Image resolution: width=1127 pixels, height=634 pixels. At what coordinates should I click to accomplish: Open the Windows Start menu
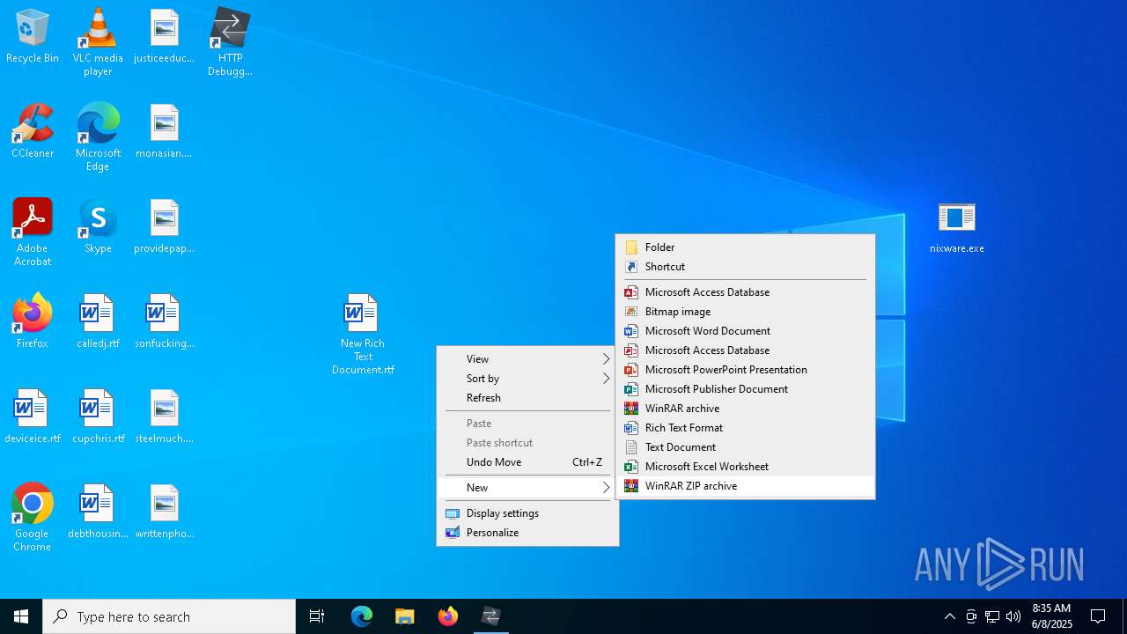(21, 616)
